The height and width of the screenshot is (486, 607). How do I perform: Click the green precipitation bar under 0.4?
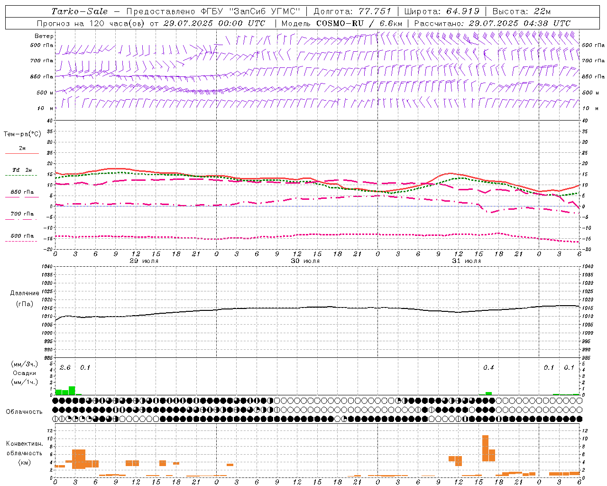pos(488,393)
